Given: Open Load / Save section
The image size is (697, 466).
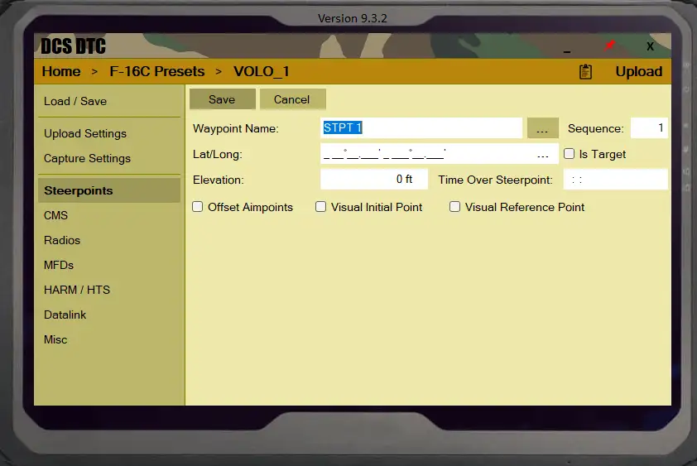Looking at the screenshot, I should tap(109, 101).
